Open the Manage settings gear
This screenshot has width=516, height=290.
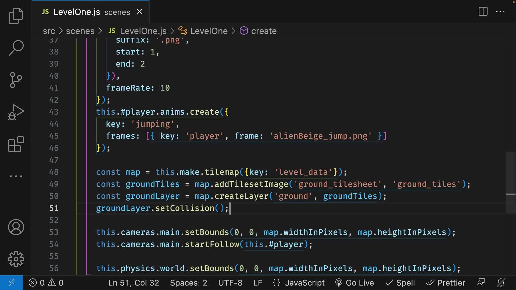coord(16,259)
